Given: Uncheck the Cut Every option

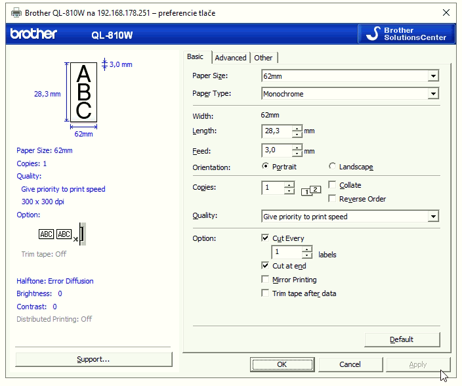Looking at the screenshot, I should coord(265,238).
